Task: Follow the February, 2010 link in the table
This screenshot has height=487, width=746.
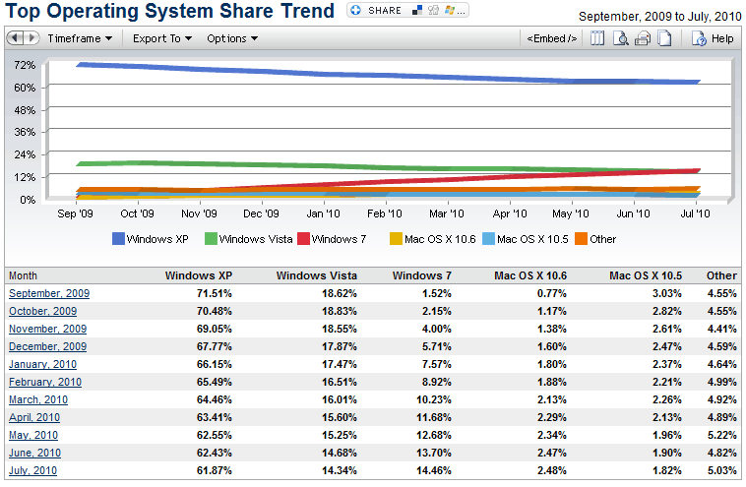Action: click(45, 382)
